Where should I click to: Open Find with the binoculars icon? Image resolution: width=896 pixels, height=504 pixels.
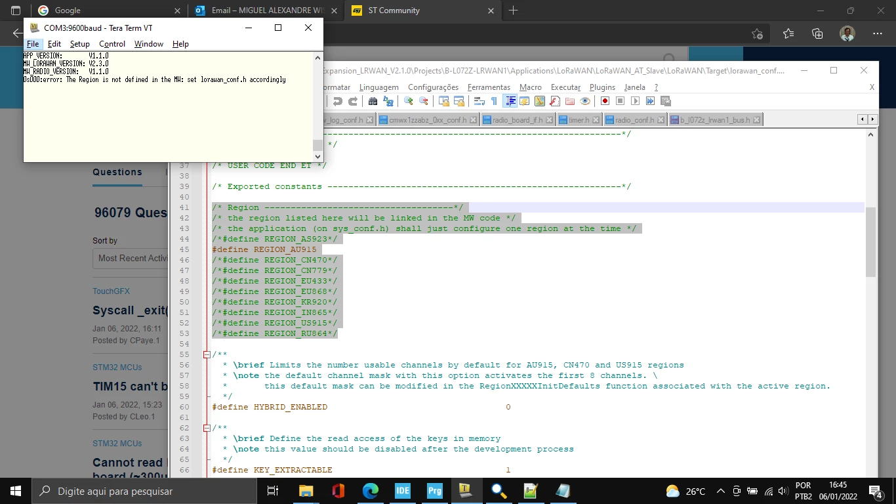click(x=373, y=101)
